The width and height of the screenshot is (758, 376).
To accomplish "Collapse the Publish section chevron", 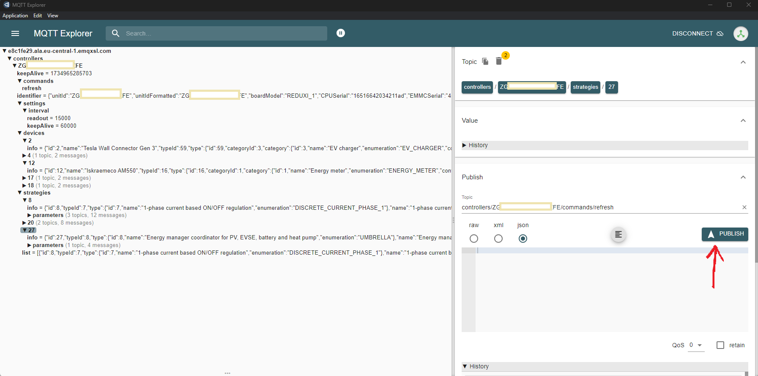I will pos(743,177).
